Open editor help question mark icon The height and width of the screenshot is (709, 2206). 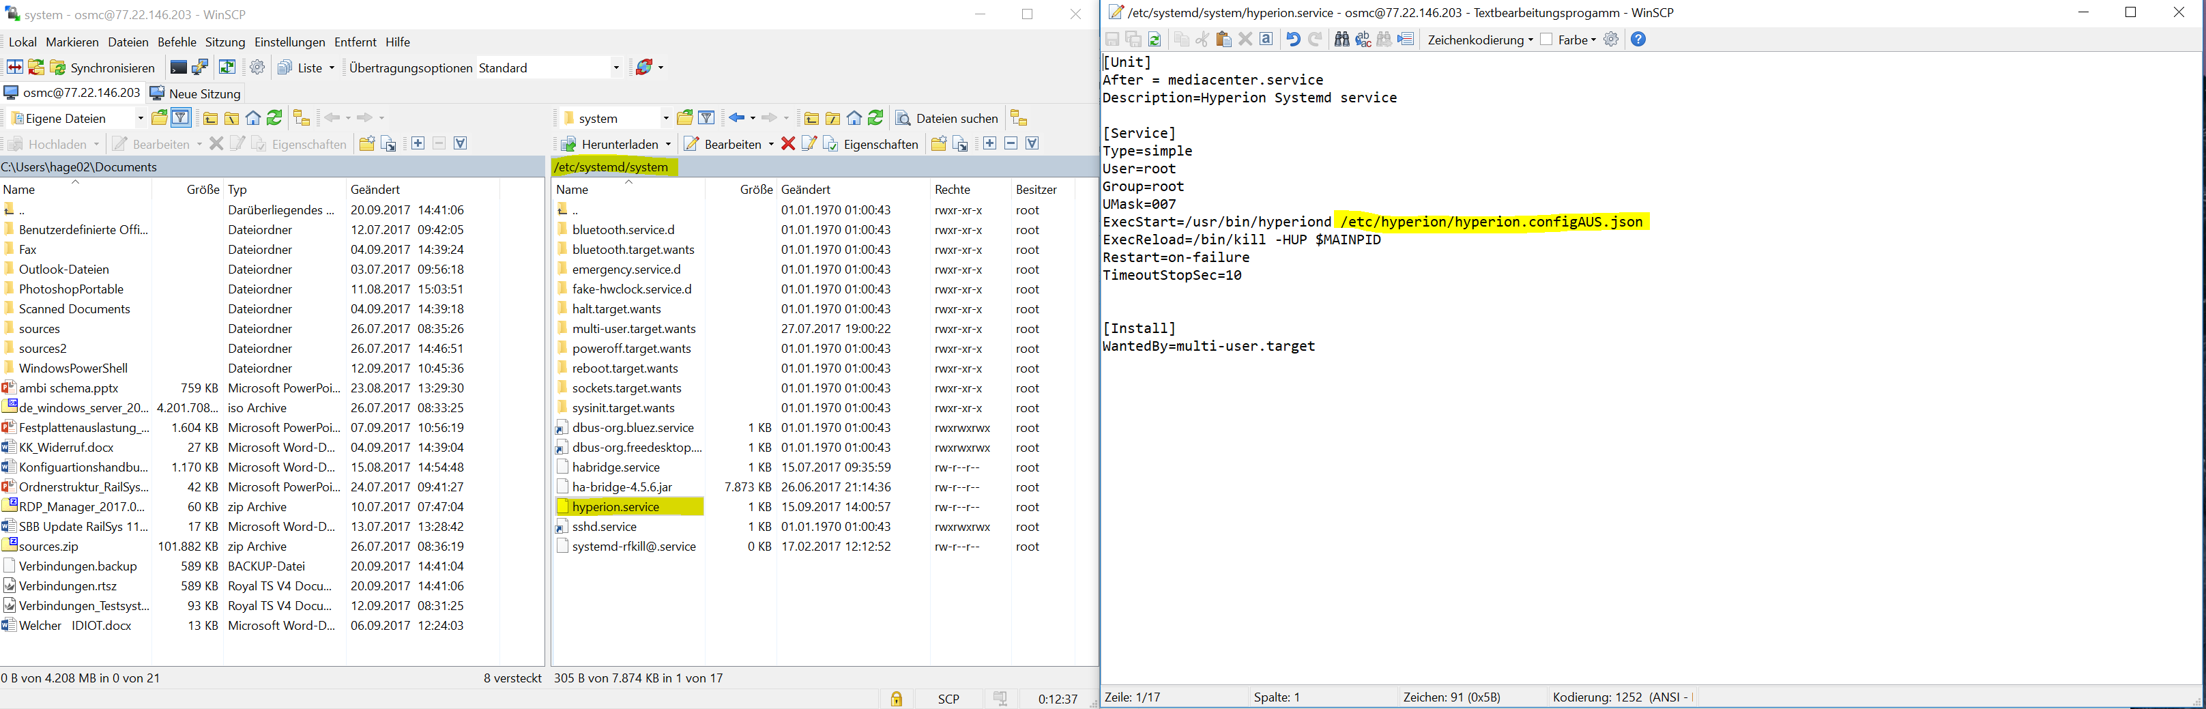1638,40
